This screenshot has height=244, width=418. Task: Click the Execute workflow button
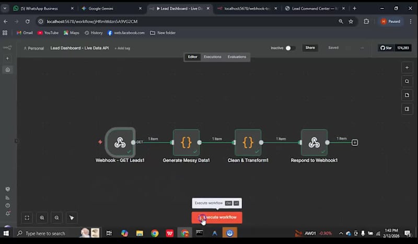coord(217,217)
